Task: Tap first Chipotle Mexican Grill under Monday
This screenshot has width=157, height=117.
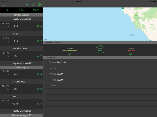Action: coord(22,19)
